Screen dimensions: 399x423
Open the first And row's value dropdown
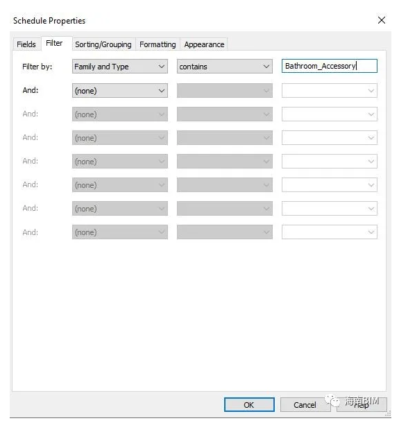[x=330, y=91]
